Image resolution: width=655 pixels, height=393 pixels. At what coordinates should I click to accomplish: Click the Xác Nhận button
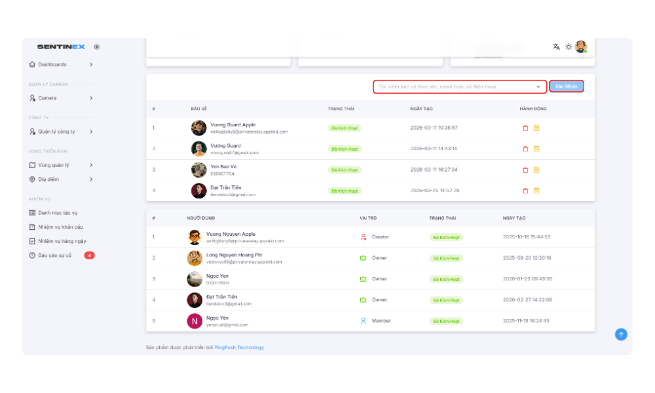(566, 86)
